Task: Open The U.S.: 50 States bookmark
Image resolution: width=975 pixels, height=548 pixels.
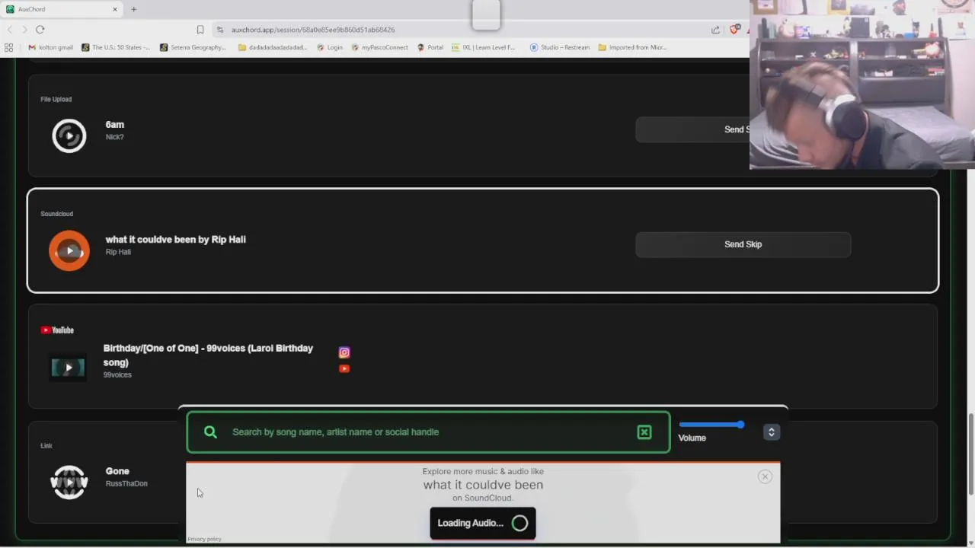Action: (x=116, y=47)
